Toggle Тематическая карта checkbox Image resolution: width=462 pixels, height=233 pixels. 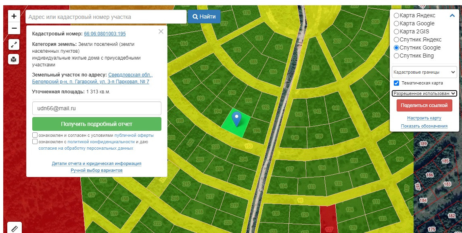click(396, 83)
